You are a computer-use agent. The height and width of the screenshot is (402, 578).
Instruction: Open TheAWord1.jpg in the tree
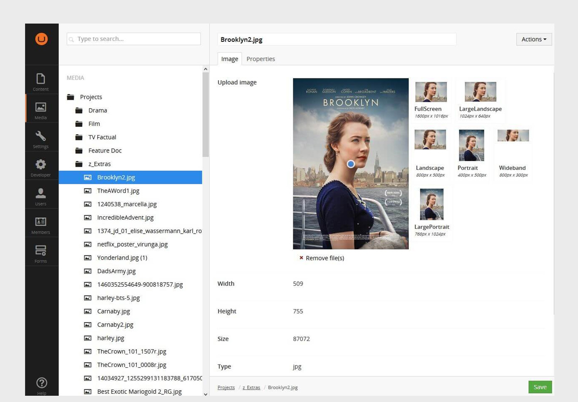118,191
